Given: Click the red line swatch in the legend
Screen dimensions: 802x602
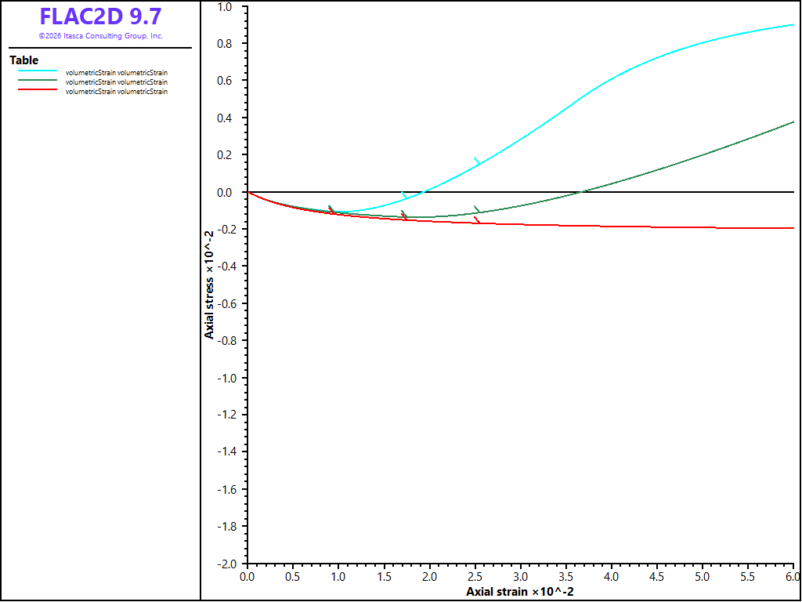Looking at the screenshot, I should pos(38,89).
